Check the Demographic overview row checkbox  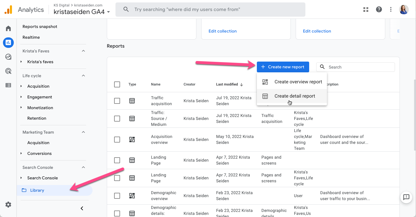point(117,196)
